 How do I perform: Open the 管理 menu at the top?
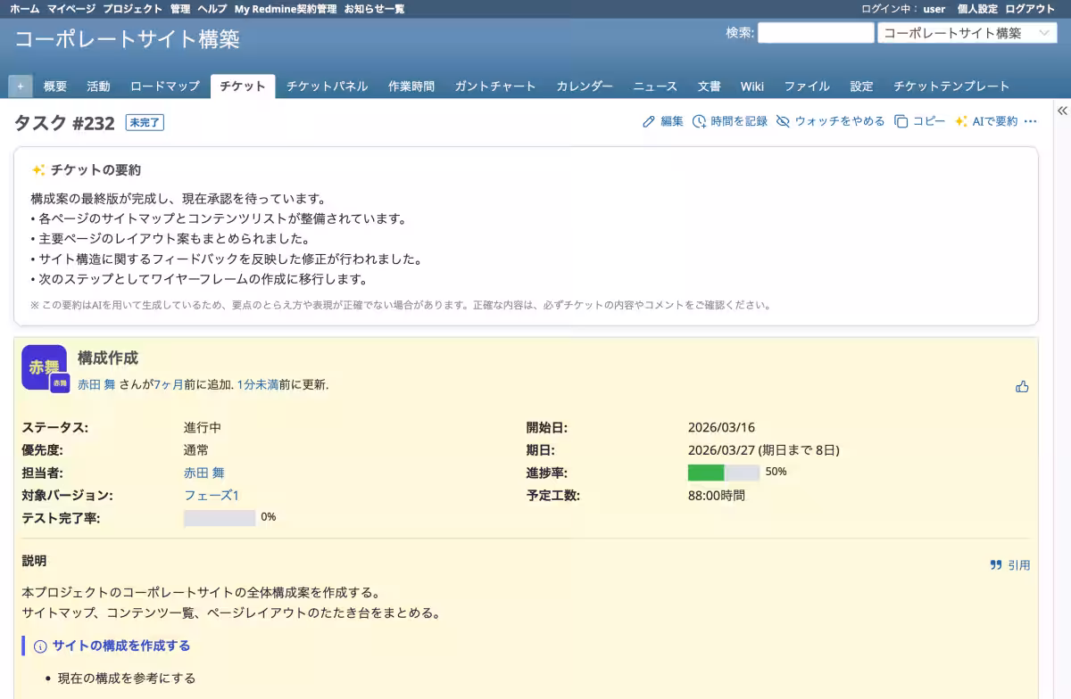[x=182, y=8]
